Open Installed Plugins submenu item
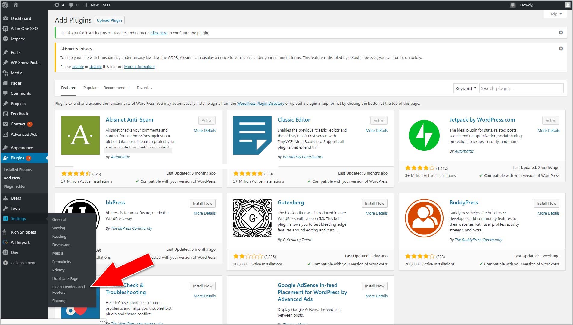 (x=17, y=169)
